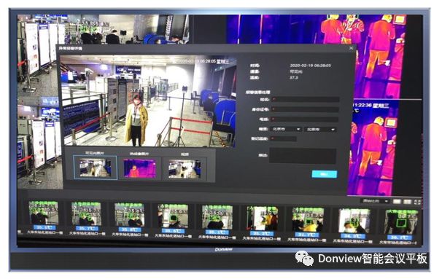Select the video thumbnail in dialog

(185, 169)
